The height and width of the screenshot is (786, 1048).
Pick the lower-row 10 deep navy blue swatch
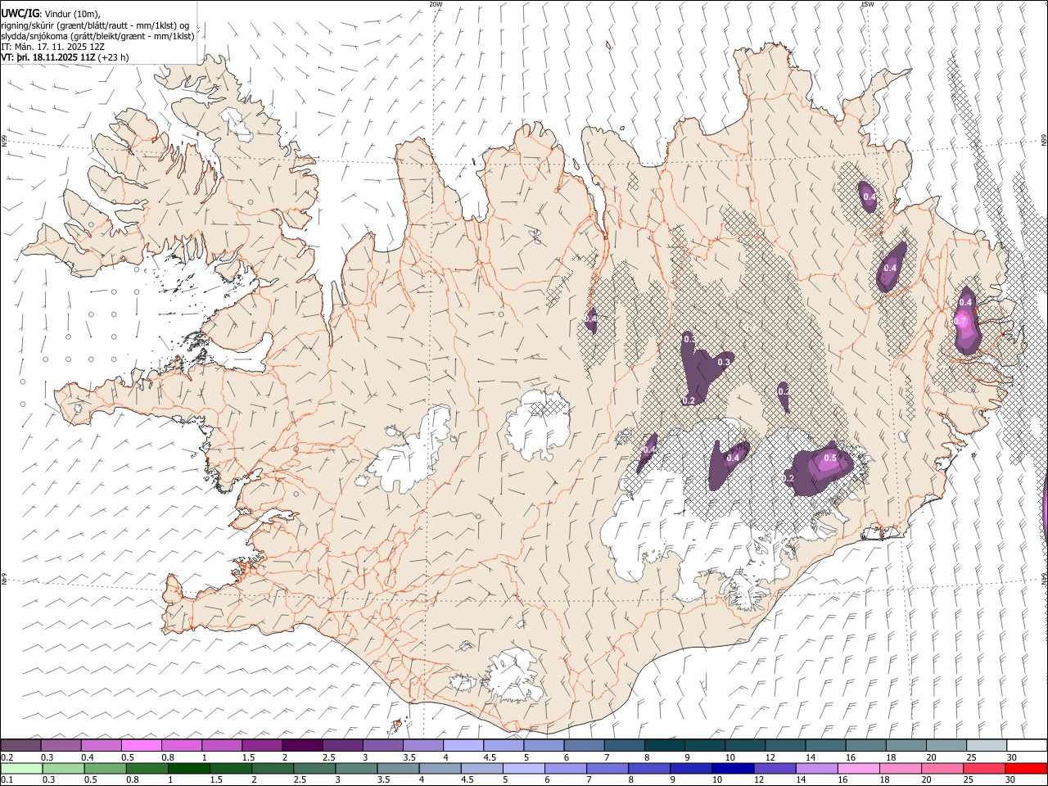(732, 769)
